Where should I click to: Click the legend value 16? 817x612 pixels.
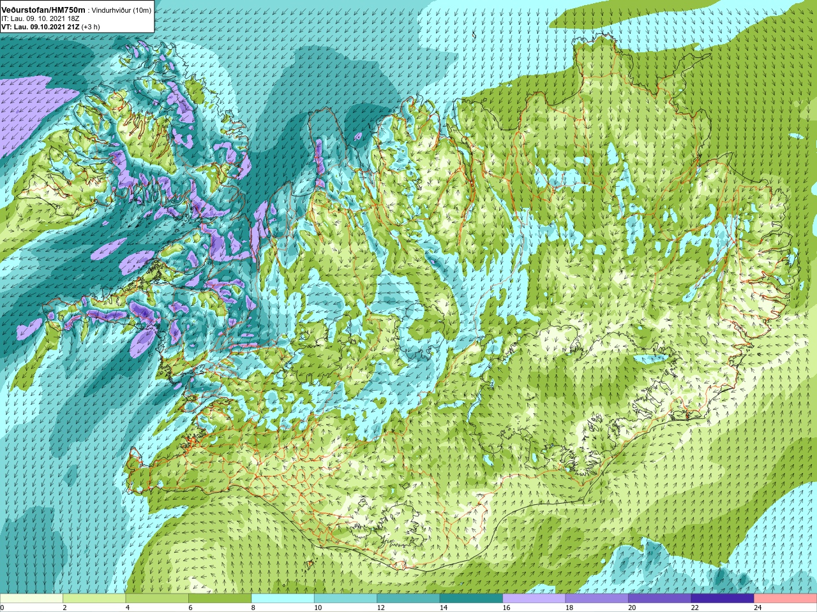507,608
